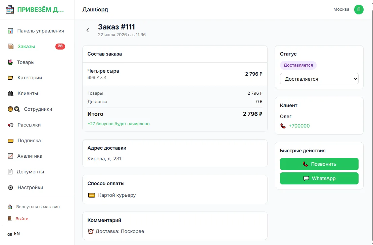Screen dimensions: 373x245
Task: Click the credit card icon next to Подписка
Action: pos(10,141)
